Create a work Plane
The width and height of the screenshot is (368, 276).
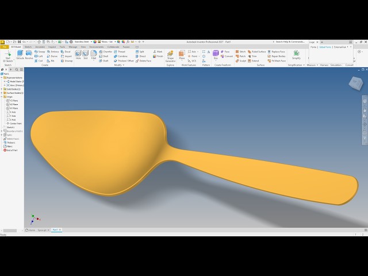(182, 55)
